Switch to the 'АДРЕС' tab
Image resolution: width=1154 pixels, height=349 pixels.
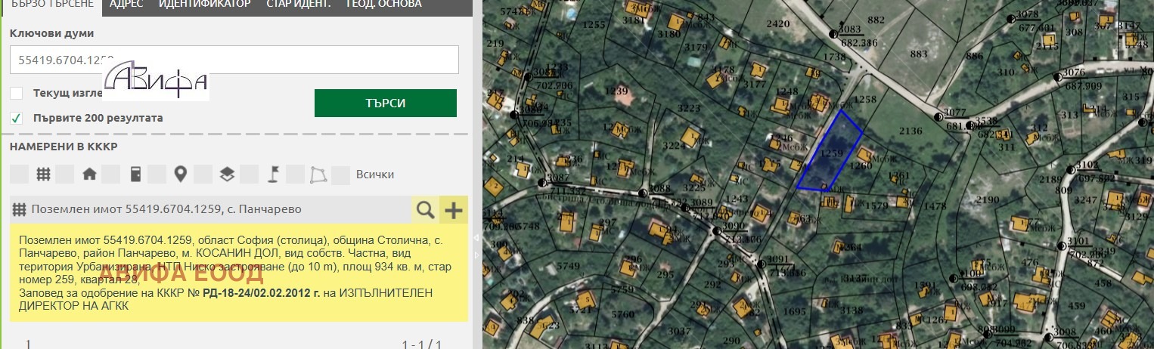(126, 5)
